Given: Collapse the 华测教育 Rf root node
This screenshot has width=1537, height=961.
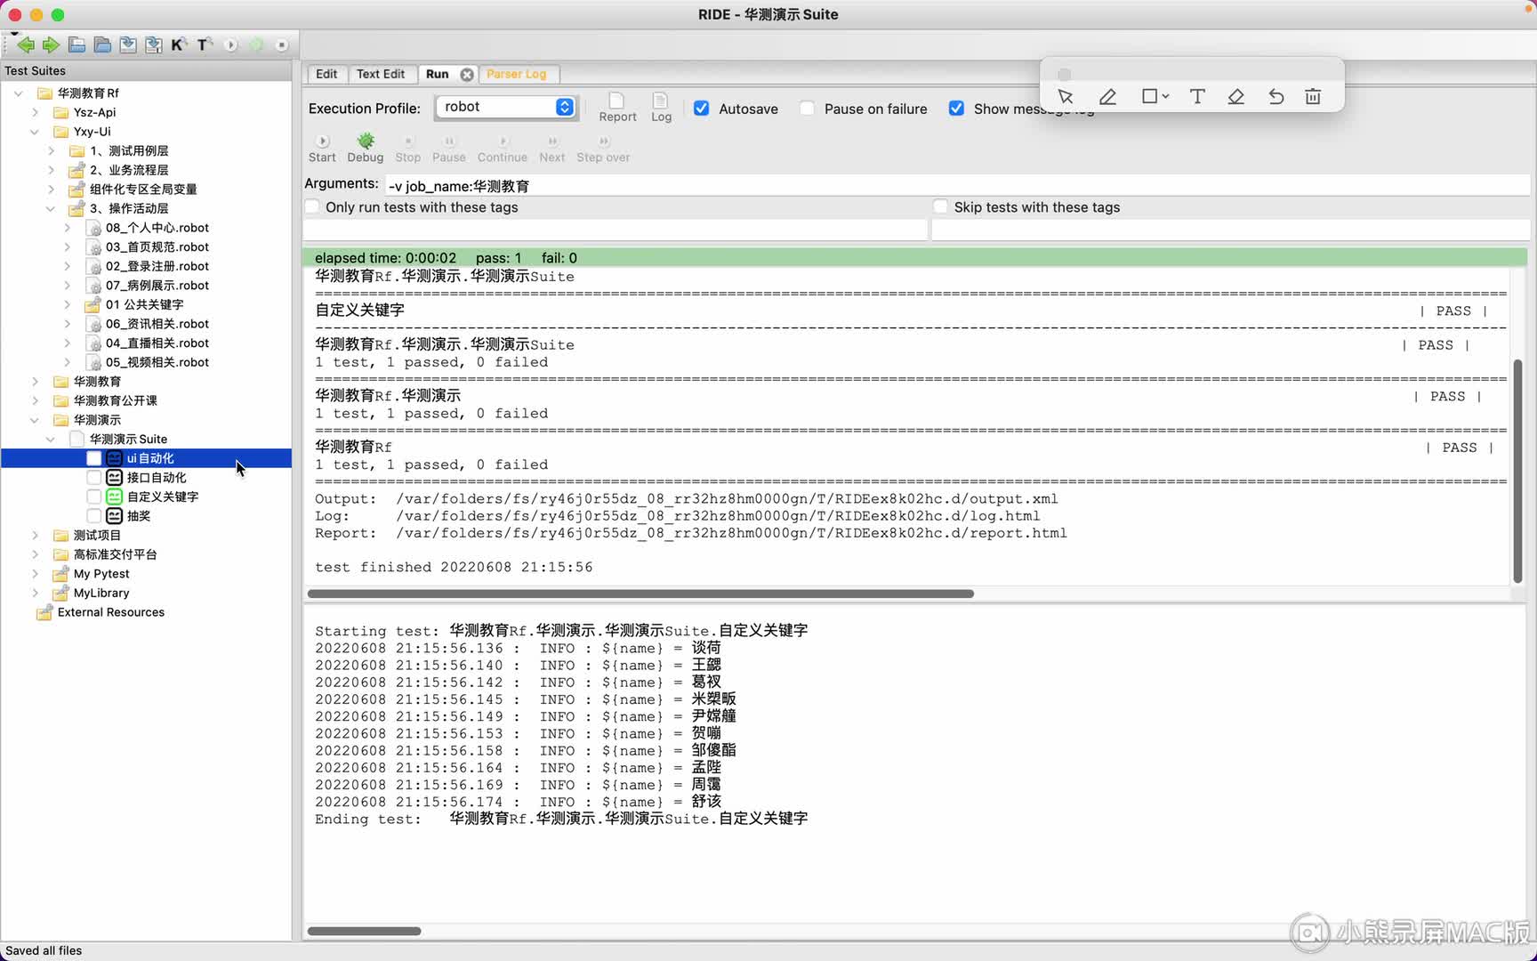Looking at the screenshot, I should [19, 93].
